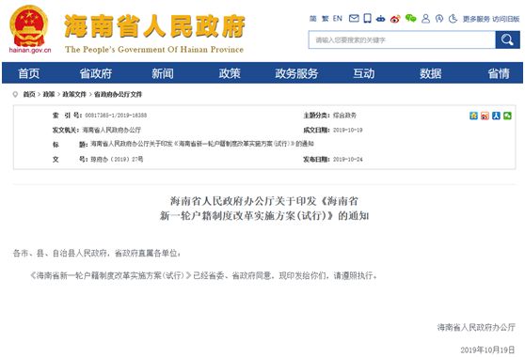Click 政策文件 in the breadcrumb
525x357 pixels.
tap(74, 94)
